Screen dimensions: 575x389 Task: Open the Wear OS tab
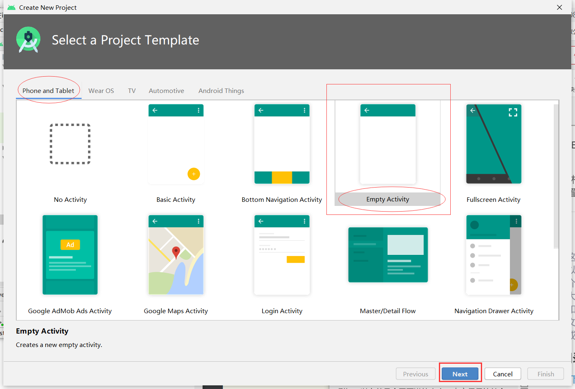101,91
